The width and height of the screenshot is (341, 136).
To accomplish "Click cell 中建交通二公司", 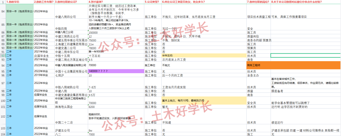I will point(71,48).
